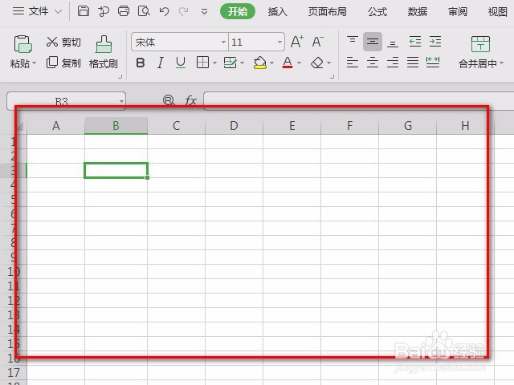Click the merge and center icon

pos(480,44)
